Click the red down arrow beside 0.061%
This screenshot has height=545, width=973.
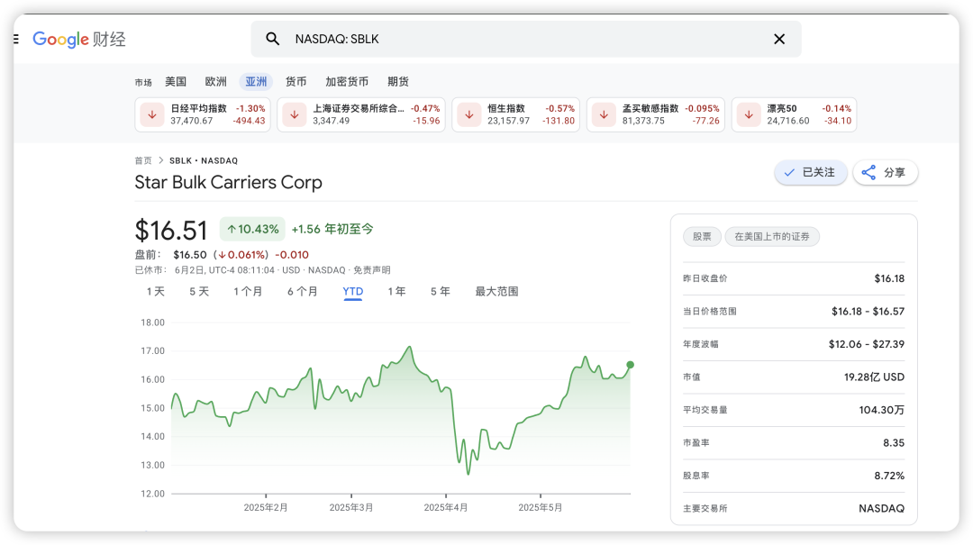point(223,255)
